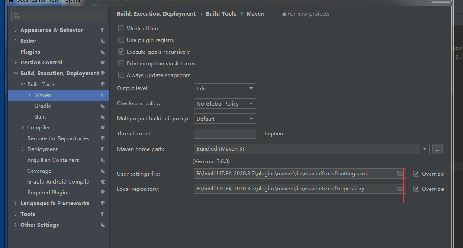Image resolution: width=463 pixels, height=248 pixels.
Task: Click project-level icon beside Required Plugins
Action: click(103, 193)
